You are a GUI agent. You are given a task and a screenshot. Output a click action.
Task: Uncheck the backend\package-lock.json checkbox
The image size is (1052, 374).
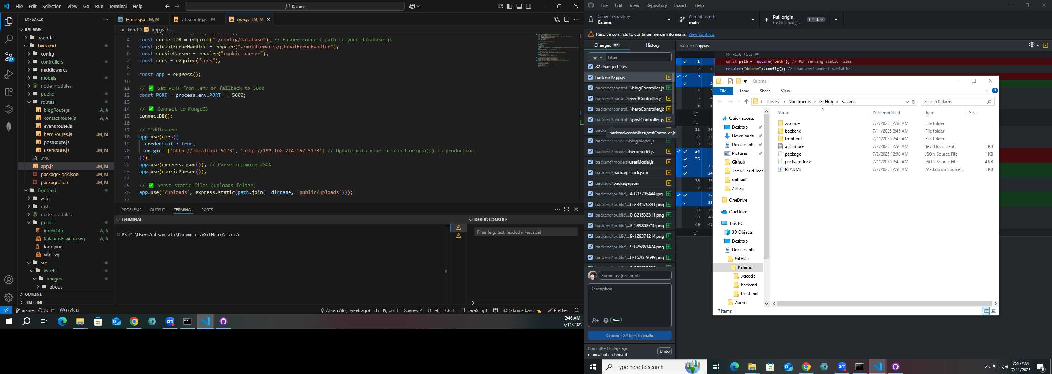(x=590, y=173)
